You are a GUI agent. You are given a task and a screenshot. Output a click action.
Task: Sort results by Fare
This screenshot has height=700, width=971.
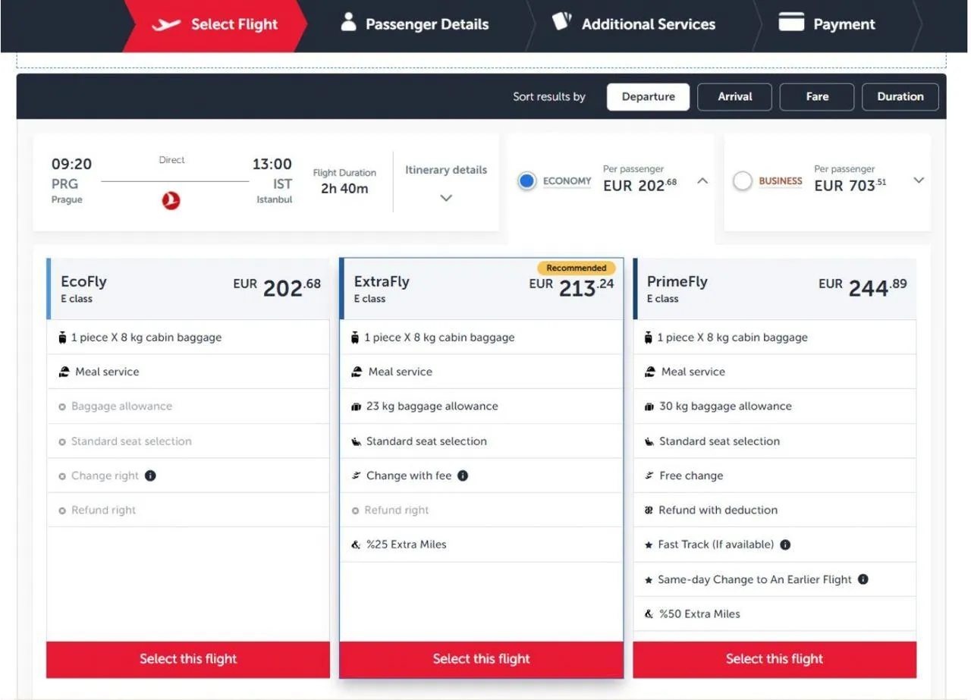(817, 97)
